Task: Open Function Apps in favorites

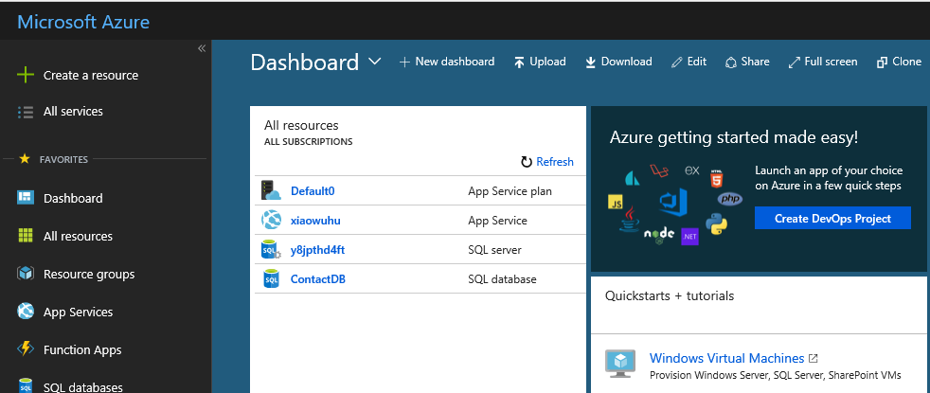Action: [x=82, y=349]
